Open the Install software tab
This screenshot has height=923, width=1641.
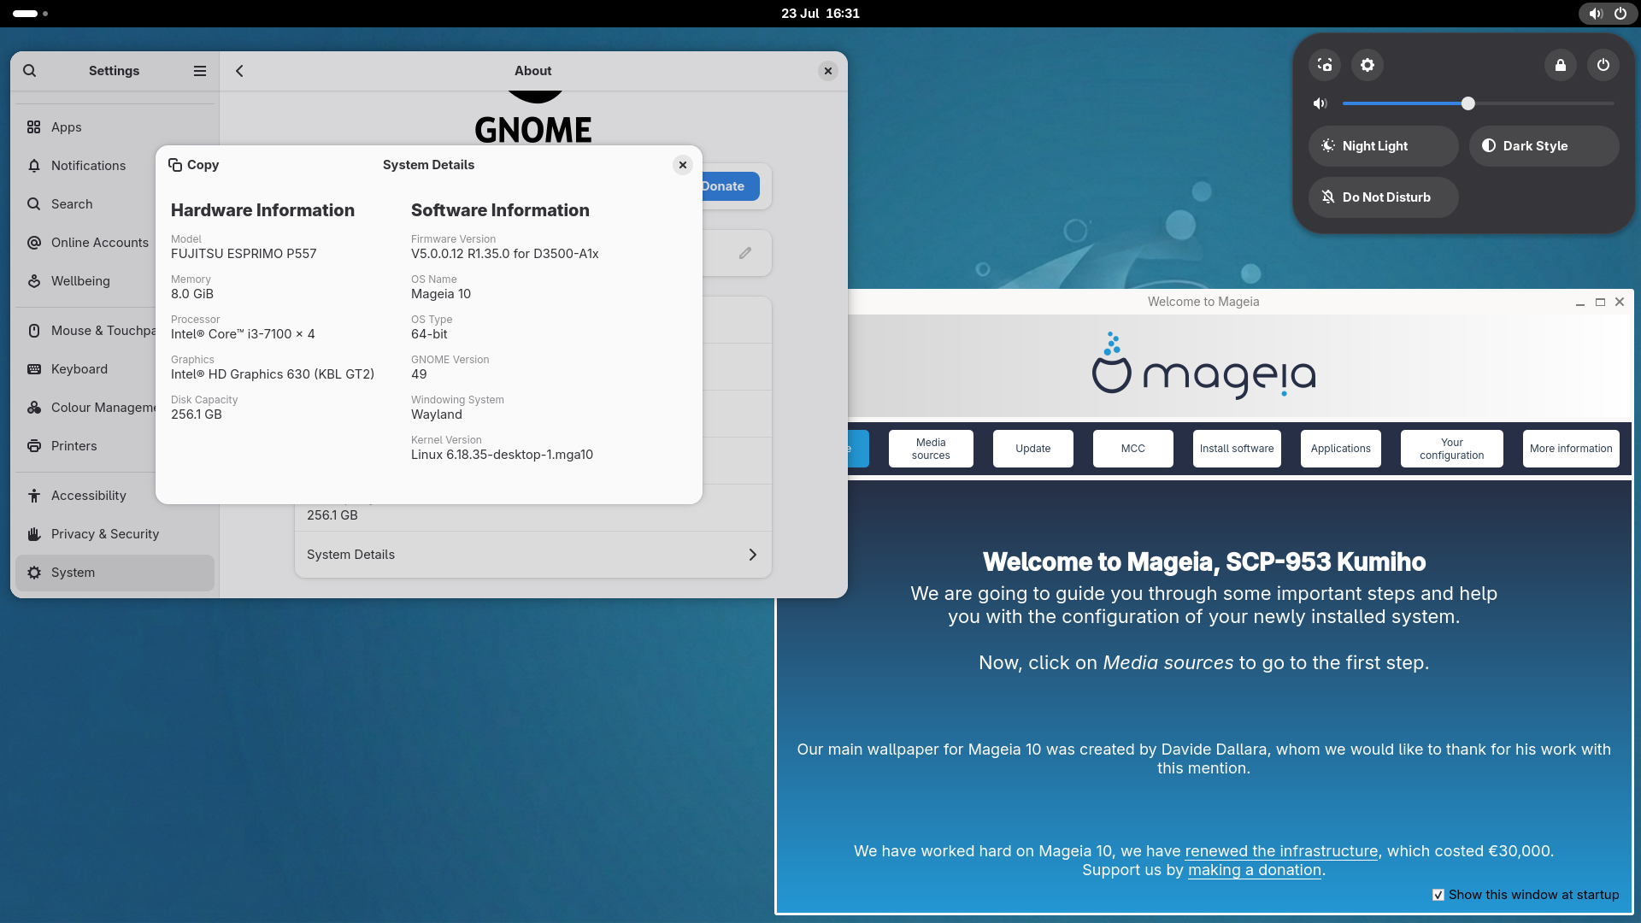pos(1236,449)
